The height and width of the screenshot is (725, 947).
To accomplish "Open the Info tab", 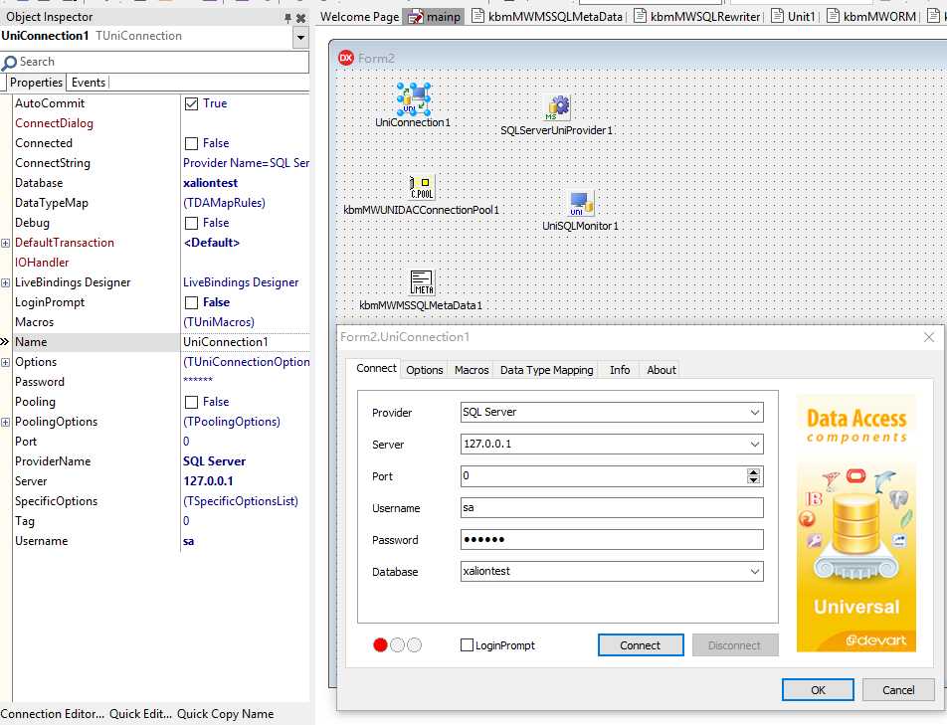I will click(x=620, y=370).
